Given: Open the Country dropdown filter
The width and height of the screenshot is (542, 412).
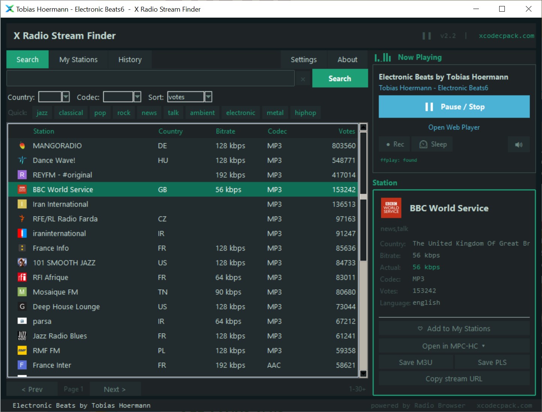Looking at the screenshot, I should (x=66, y=97).
